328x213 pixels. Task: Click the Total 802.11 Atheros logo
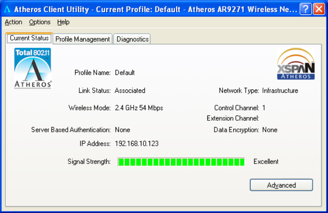point(33,68)
